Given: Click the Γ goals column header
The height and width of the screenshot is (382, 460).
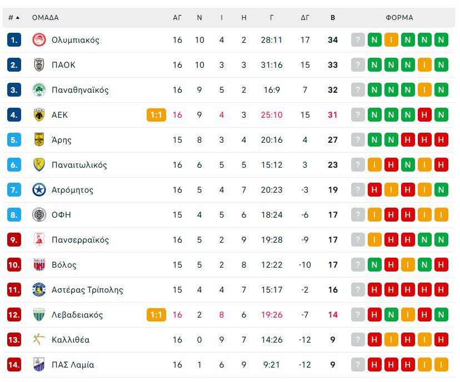Looking at the screenshot, I should (272, 17).
